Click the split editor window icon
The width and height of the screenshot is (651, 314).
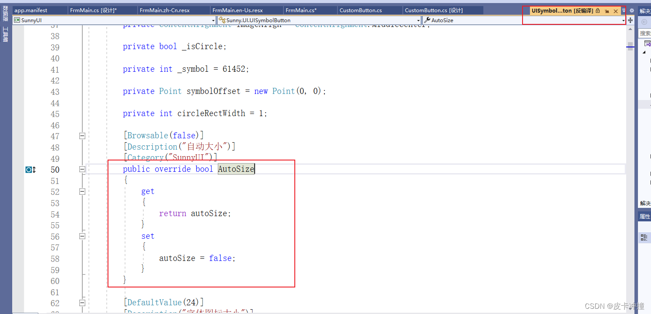[x=630, y=20]
